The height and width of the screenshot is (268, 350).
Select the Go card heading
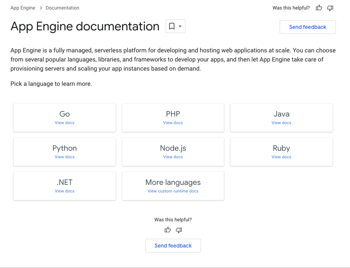point(65,114)
